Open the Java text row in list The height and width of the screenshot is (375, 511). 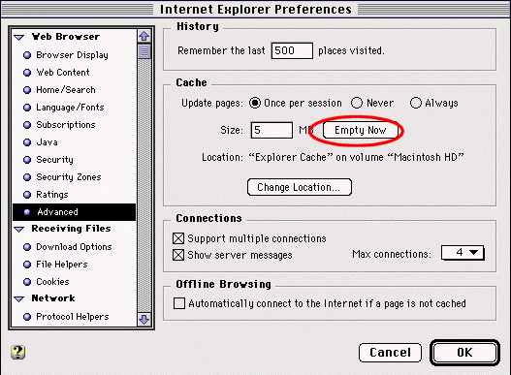tap(47, 142)
